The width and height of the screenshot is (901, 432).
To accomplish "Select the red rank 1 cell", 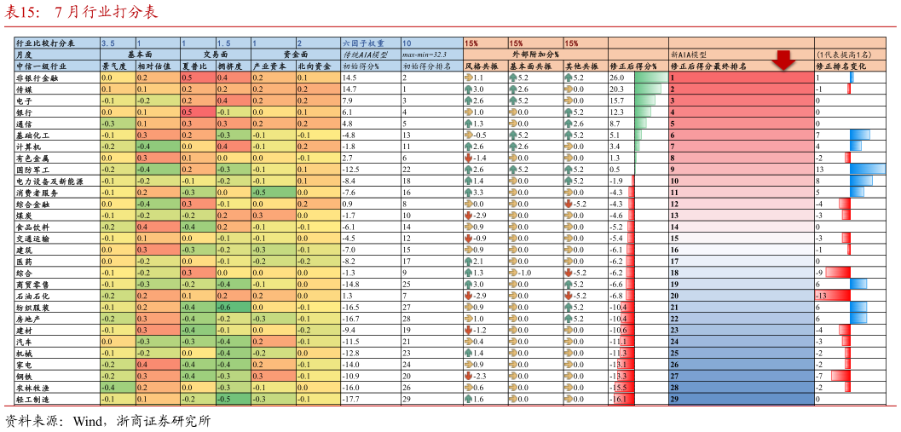I will coord(740,78).
